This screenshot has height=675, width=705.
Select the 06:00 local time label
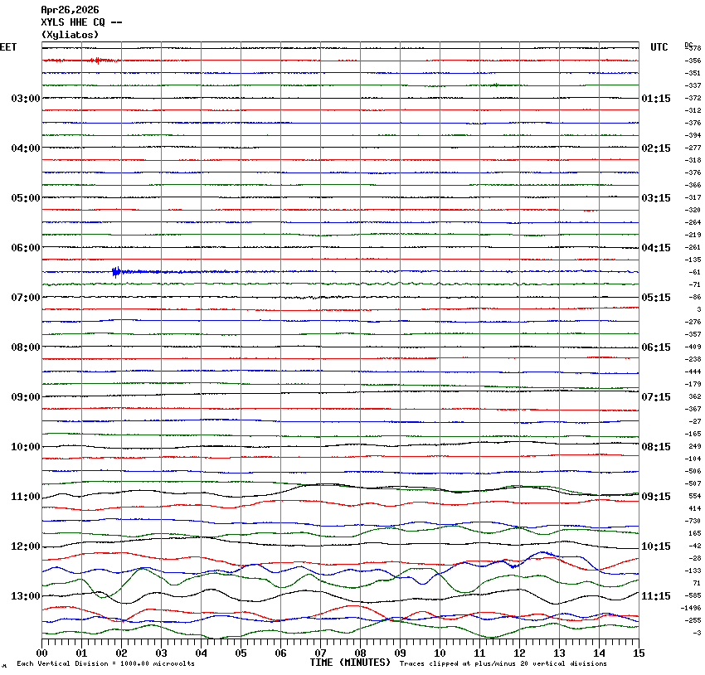[x=25, y=248]
